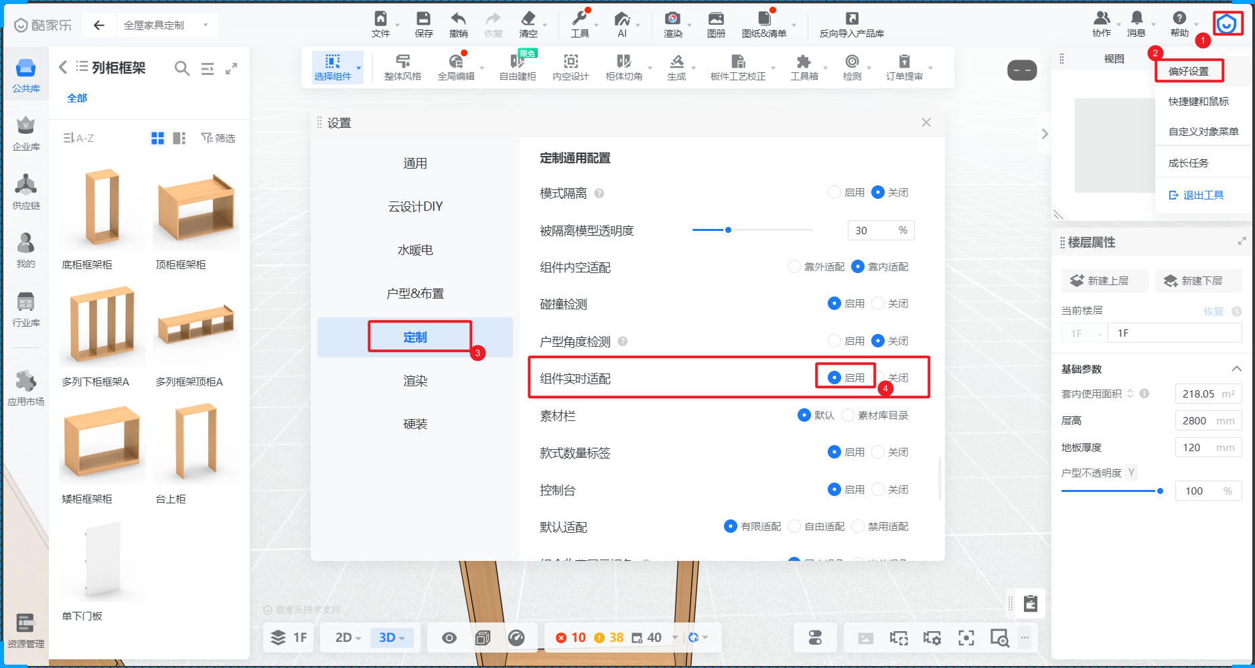
Task: Enable 模式隔离 by selecting 启用
Action: click(834, 193)
